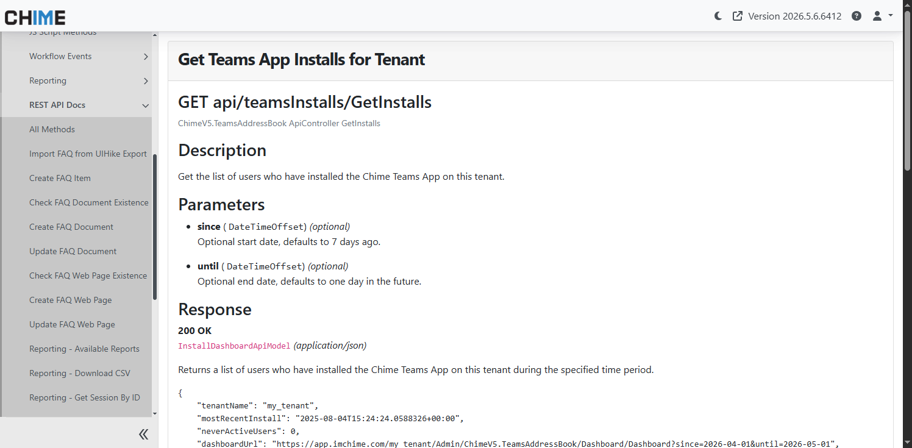Click the sidebar scroll down arrow
The height and width of the screenshot is (448, 912).
pos(155,413)
